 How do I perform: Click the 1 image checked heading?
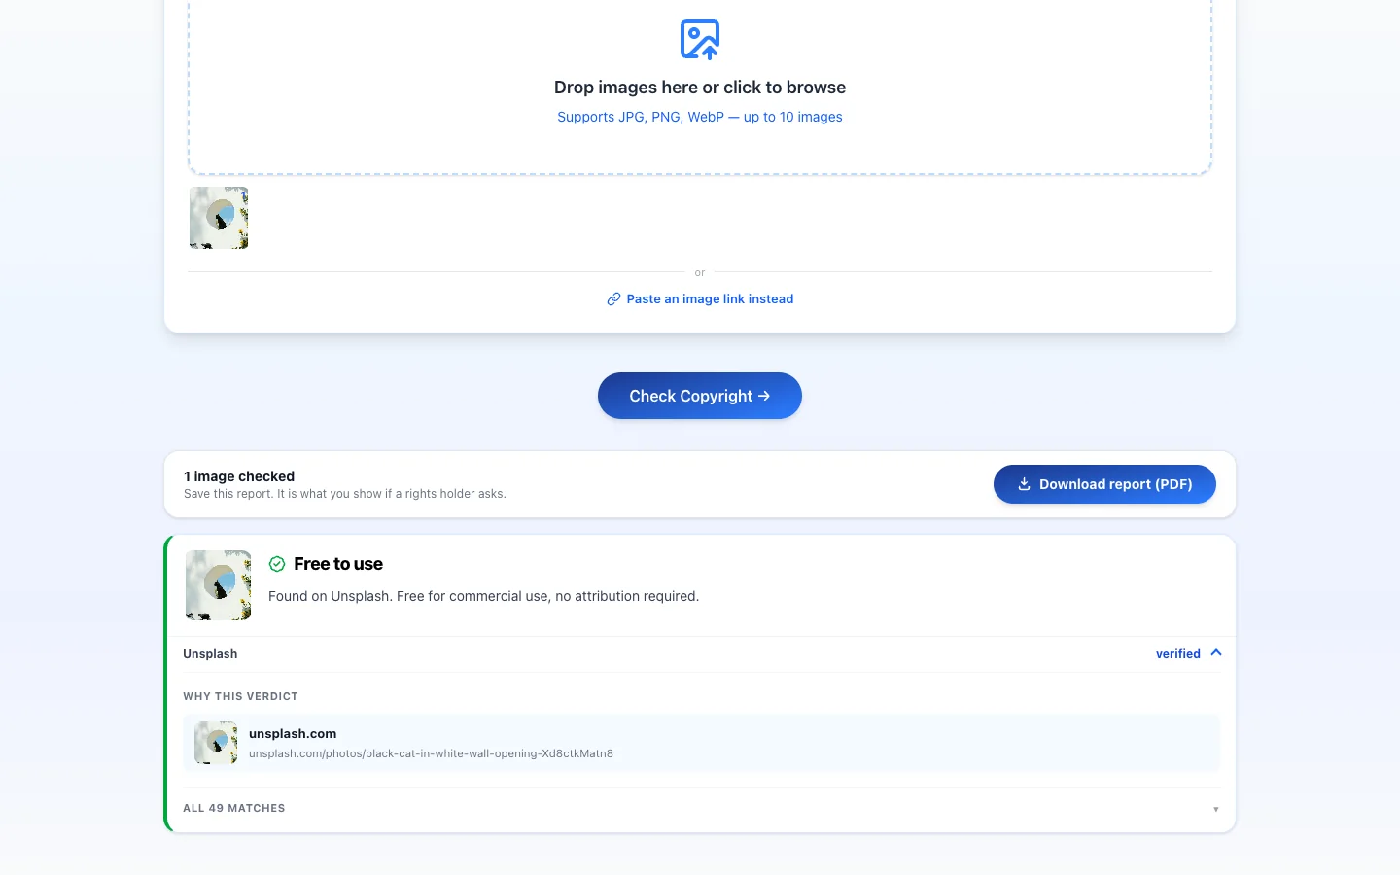click(239, 476)
